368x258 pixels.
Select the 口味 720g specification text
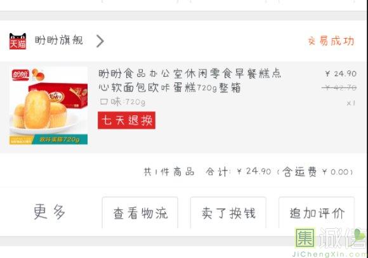(x=122, y=102)
